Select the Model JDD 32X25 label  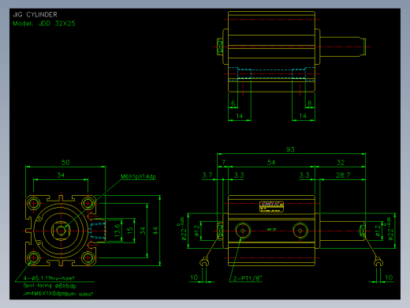(x=44, y=24)
